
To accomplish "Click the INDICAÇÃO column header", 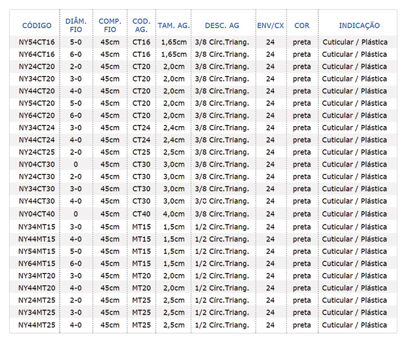I will pos(359,25).
